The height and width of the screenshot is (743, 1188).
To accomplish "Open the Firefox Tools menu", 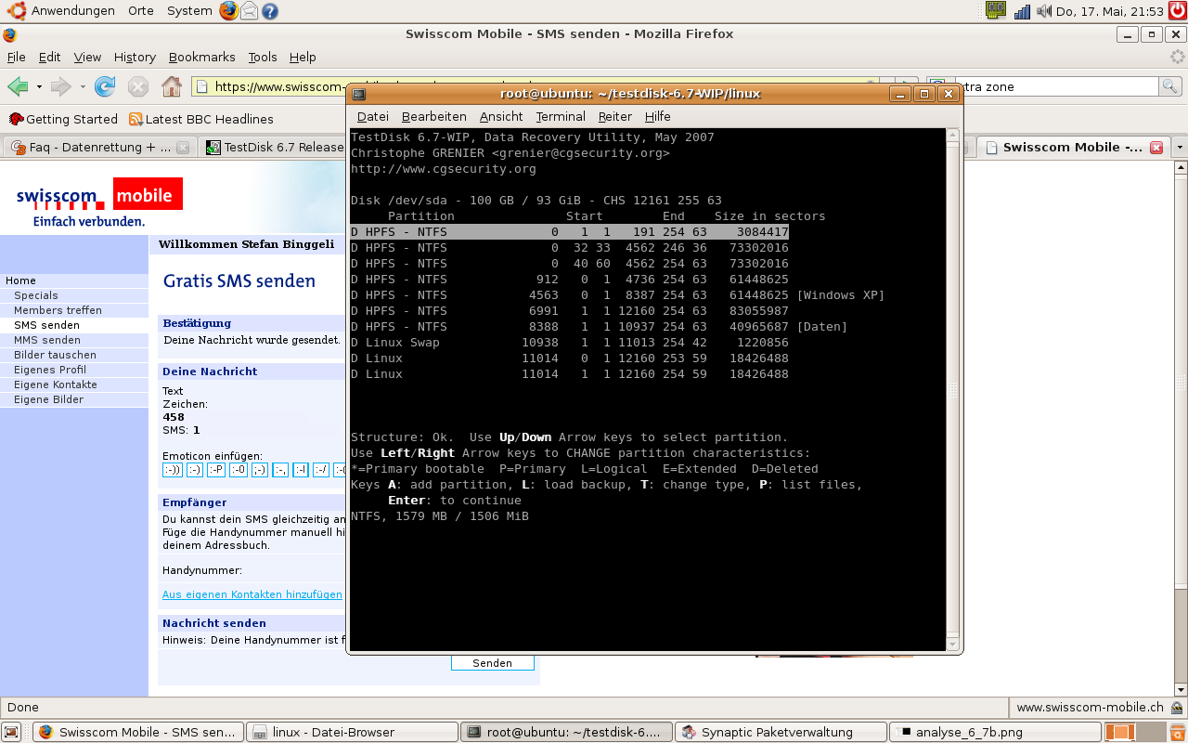I will [263, 57].
